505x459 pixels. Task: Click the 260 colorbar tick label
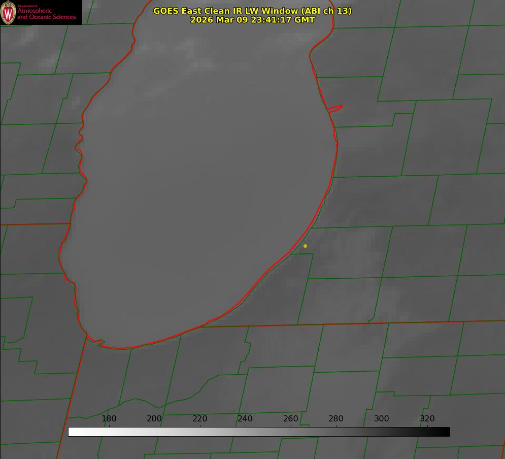tap(291, 419)
